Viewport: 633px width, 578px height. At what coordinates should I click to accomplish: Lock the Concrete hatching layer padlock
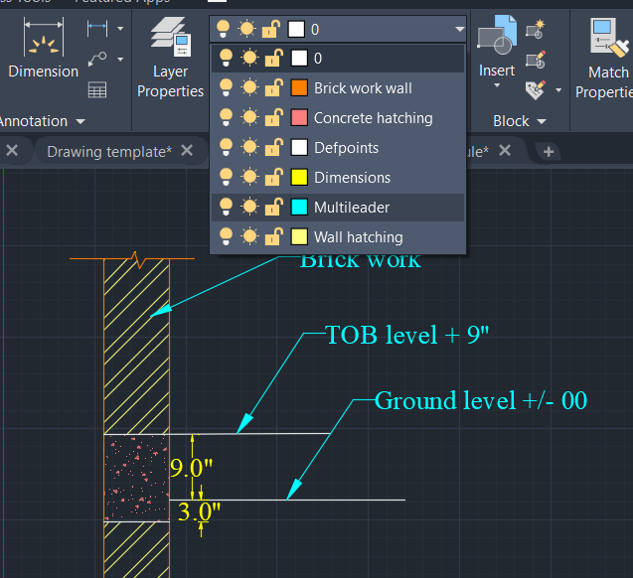(x=273, y=117)
